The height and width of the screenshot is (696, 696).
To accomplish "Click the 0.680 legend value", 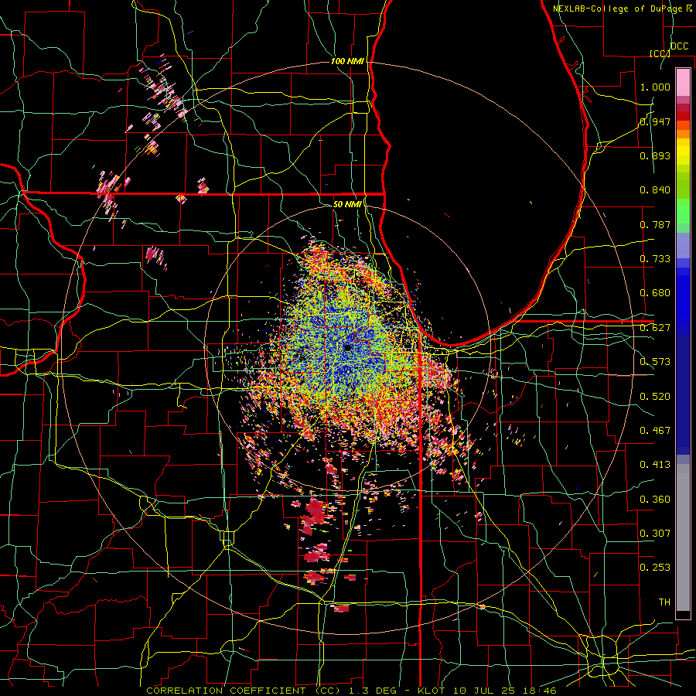I will point(655,293).
